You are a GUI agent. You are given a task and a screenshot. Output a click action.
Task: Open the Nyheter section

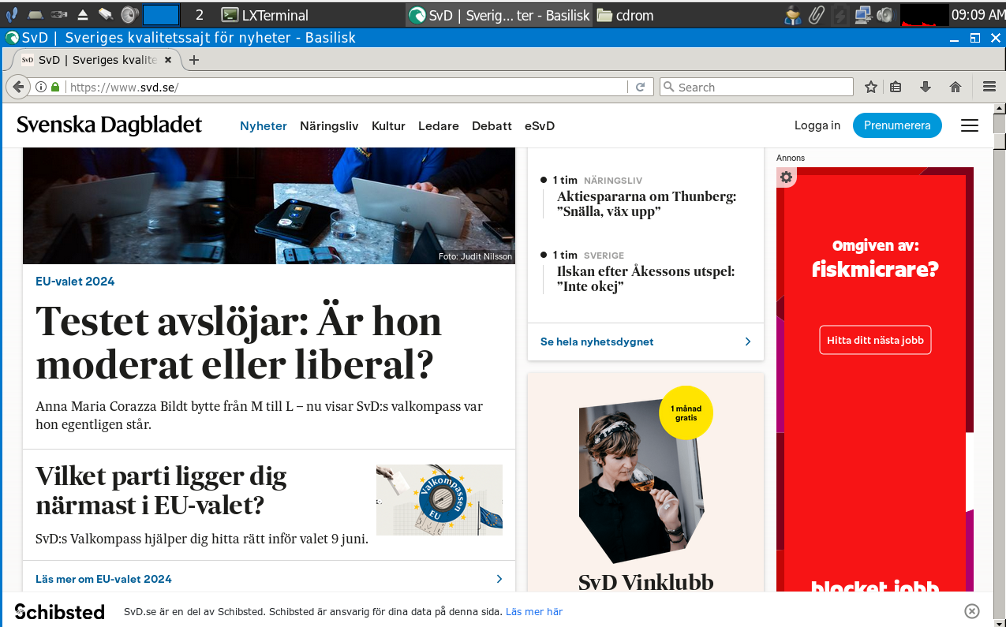pyautogui.click(x=264, y=125)
